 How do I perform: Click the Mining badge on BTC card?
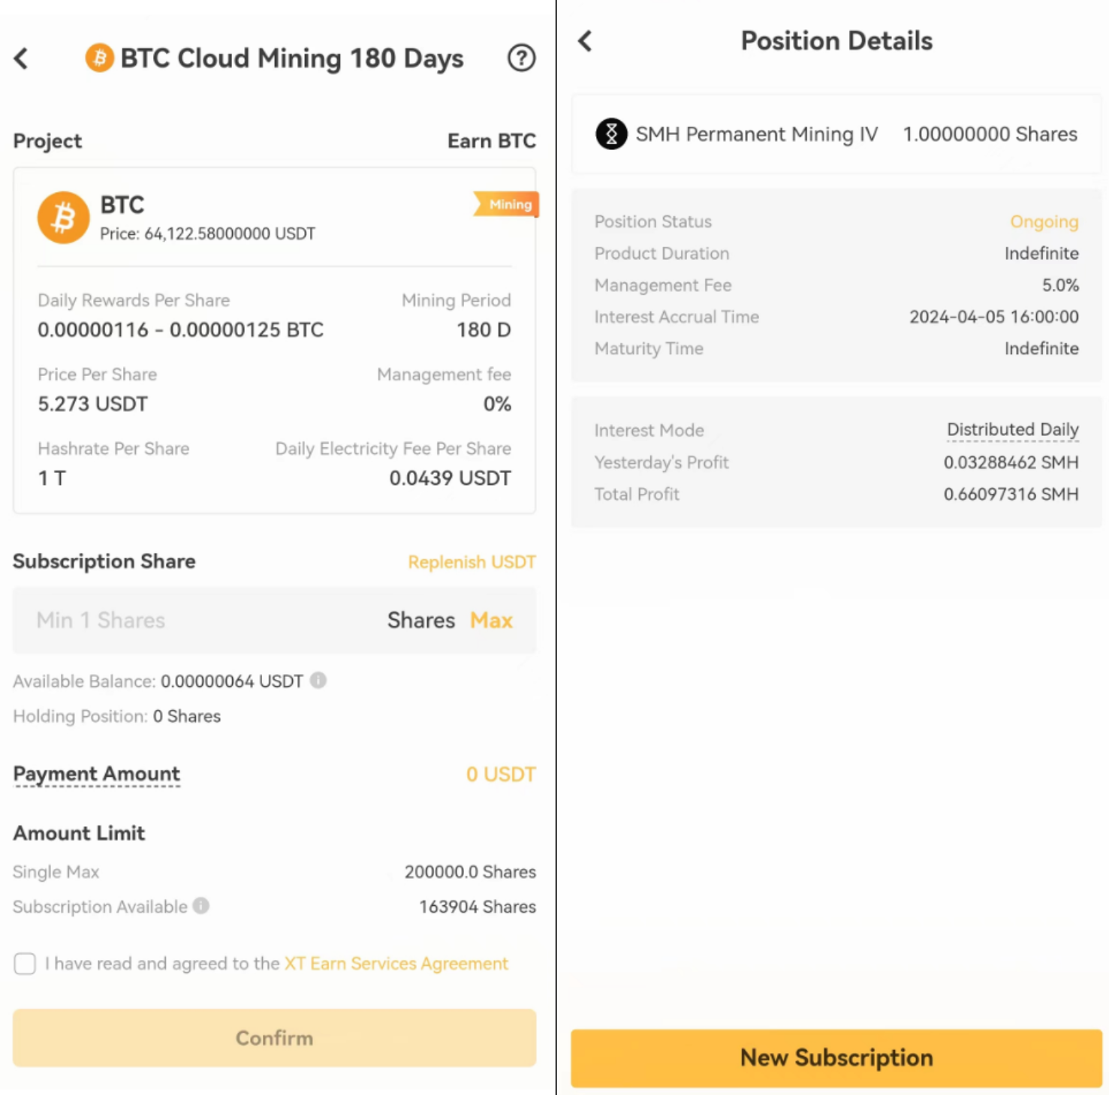click(x=508, y=204)
